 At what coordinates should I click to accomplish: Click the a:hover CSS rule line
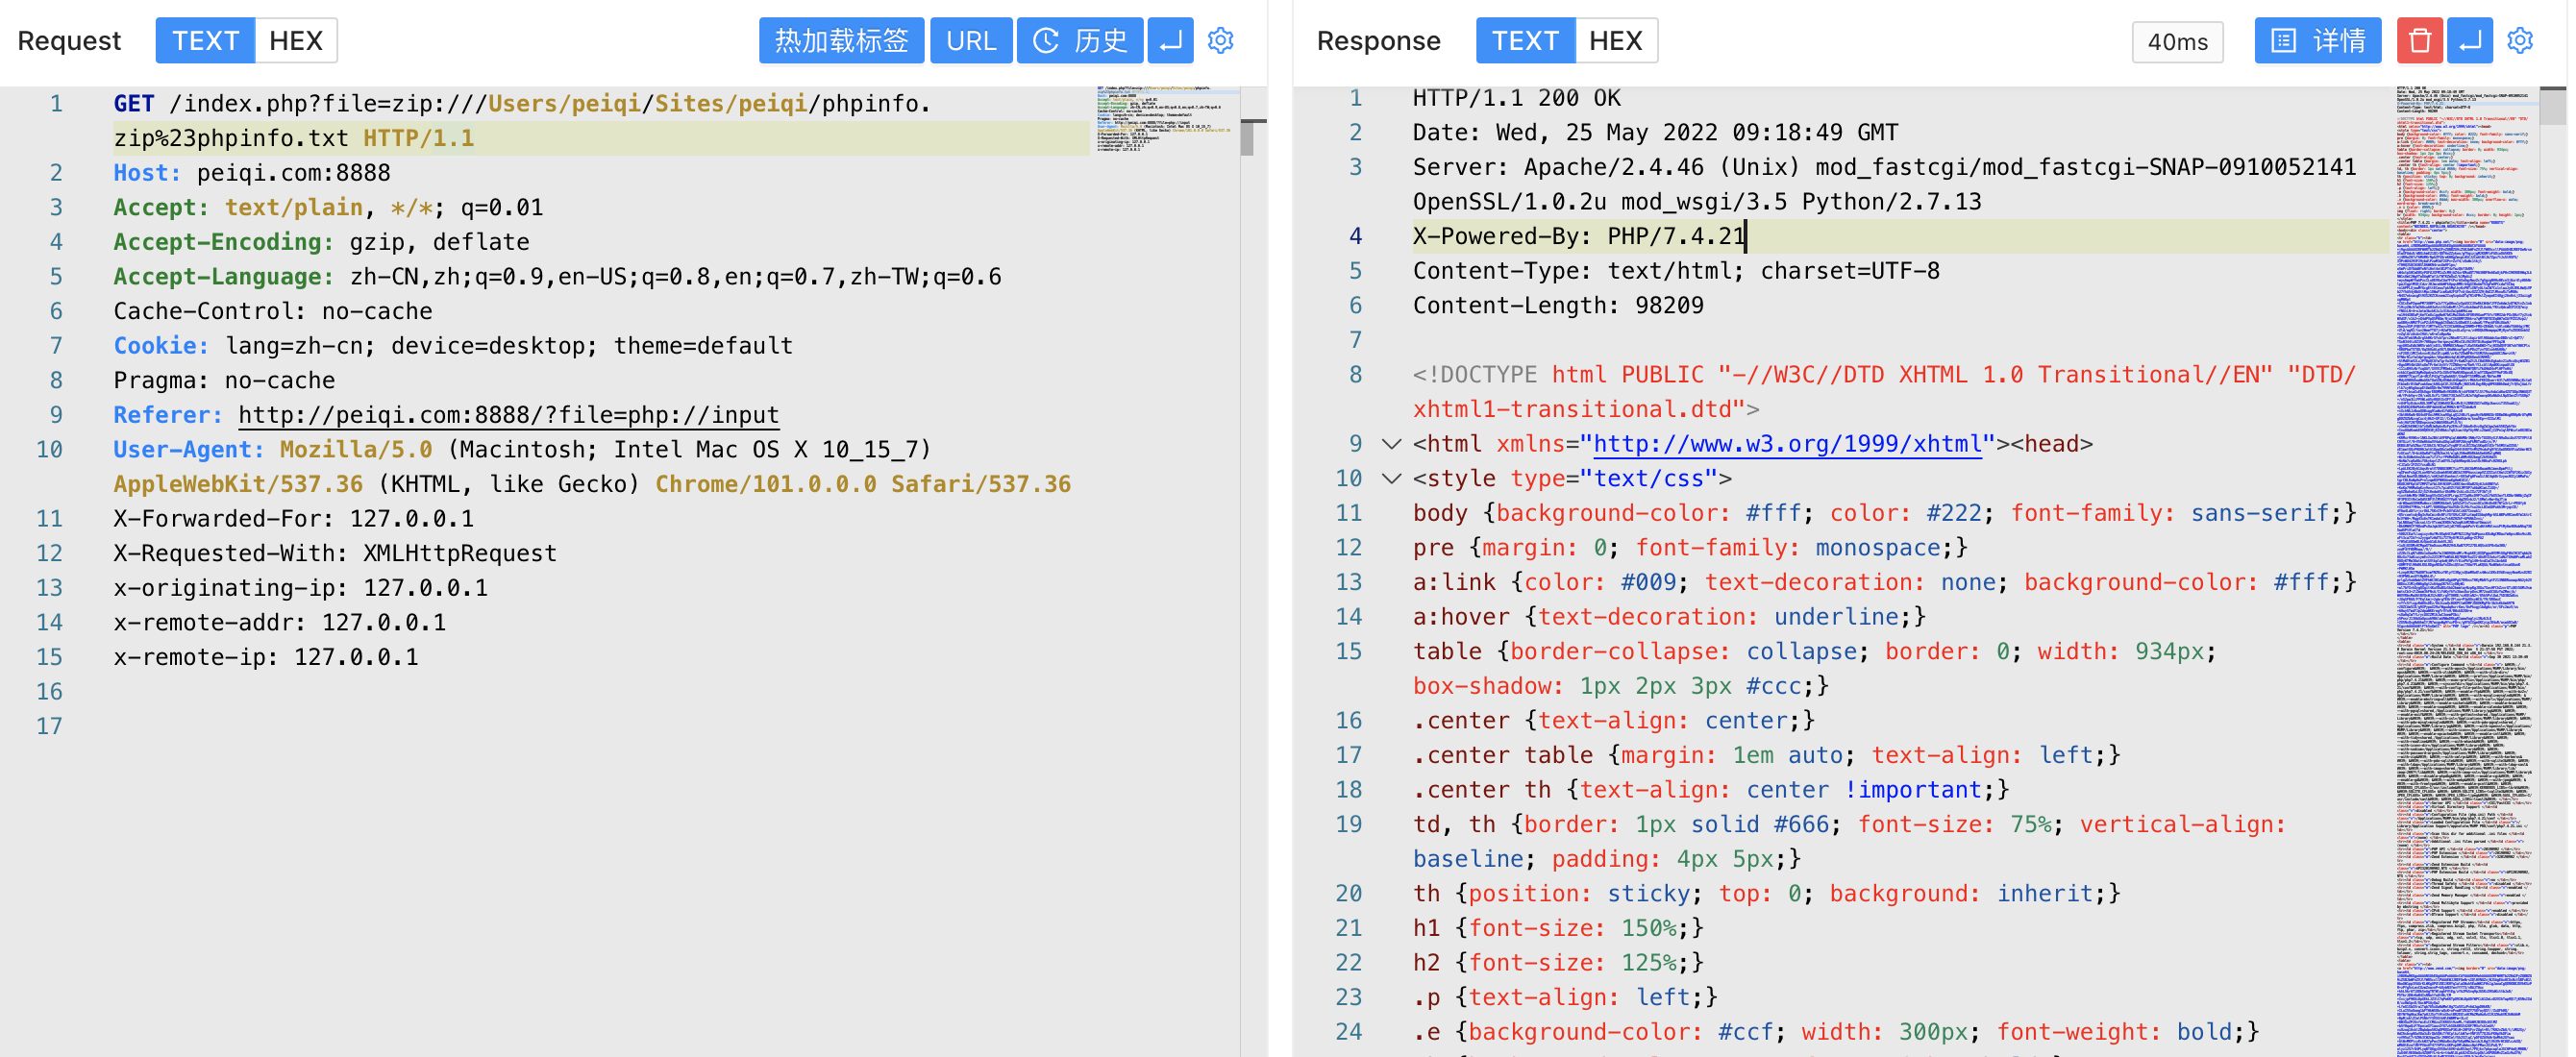click(x=1669, y=617)
